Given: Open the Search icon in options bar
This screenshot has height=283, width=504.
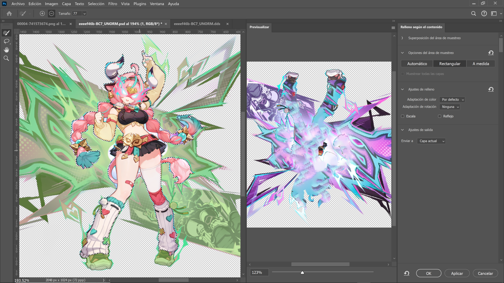Looking at the screenshot, I should click(474, 13).
